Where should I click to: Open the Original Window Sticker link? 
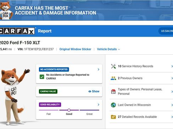pos(75,49)
